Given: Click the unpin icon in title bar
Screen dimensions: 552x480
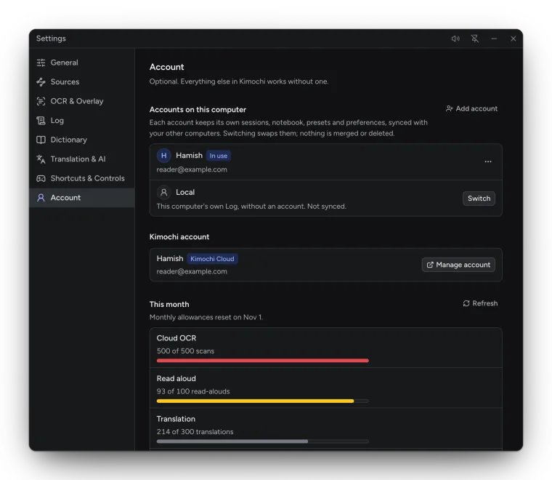Looking at the screenshot, I should click(475, 39).
